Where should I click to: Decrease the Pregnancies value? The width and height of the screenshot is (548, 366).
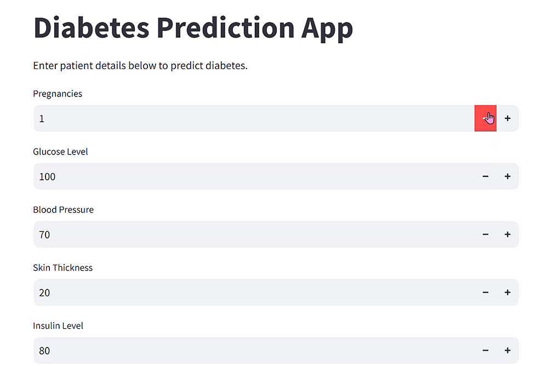[485, 118]
